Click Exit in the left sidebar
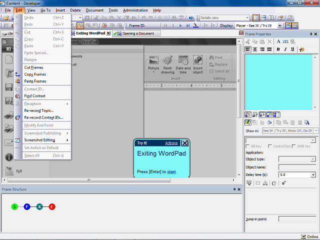This screenshot has height=240, width=320. 19,171
